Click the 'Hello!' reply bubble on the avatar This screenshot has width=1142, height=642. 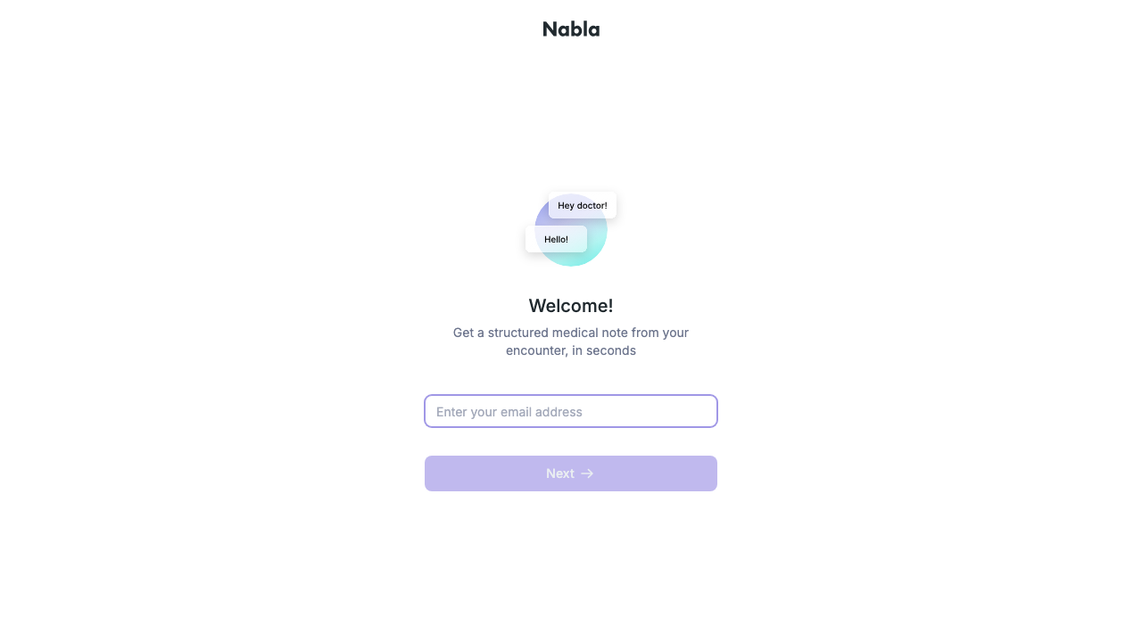[x=556, y=239]
